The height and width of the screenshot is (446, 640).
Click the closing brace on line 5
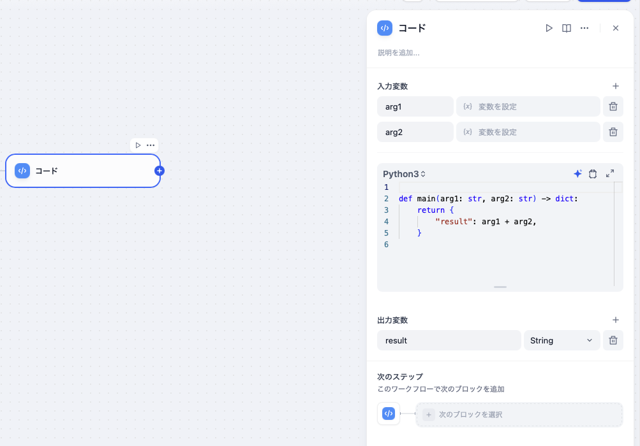click(x=419, y=233)
